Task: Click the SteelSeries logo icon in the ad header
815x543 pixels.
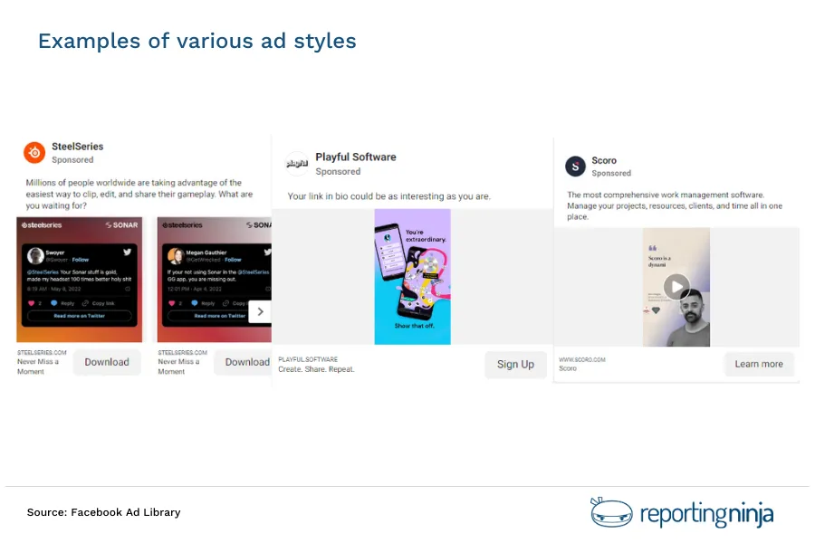Action: click(x=34, y=153)
